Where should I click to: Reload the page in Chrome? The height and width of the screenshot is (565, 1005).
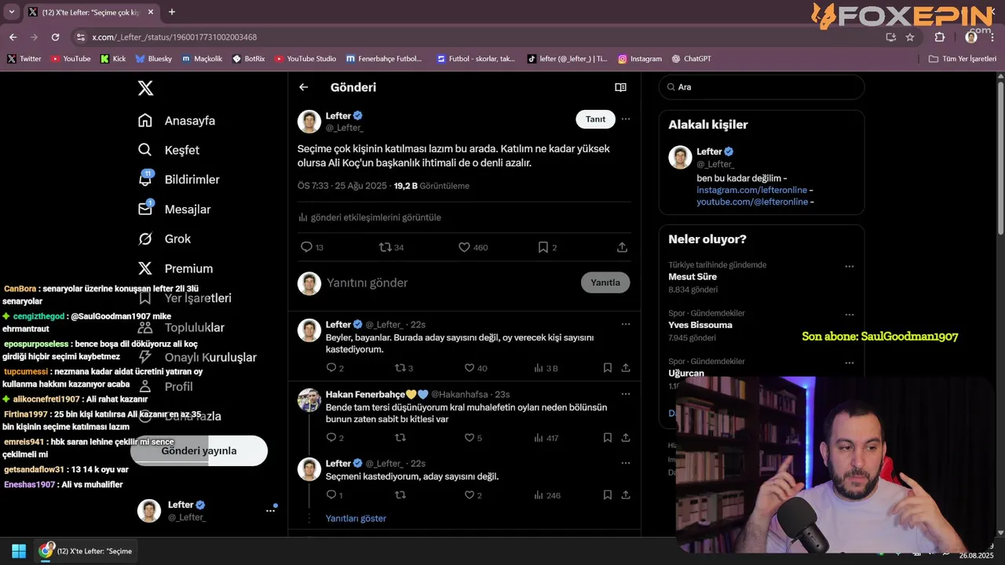55,37
